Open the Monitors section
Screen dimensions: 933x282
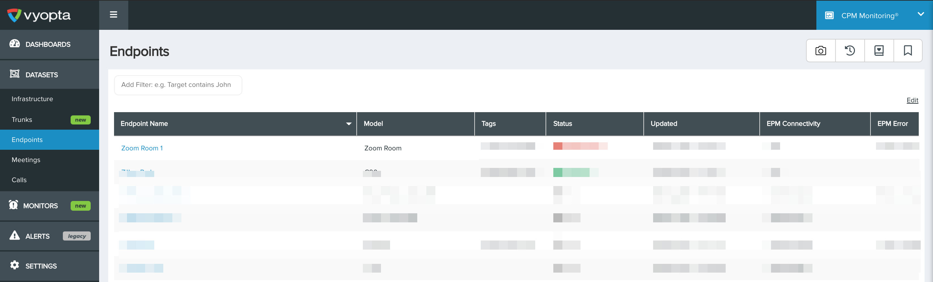coord(49,206)
